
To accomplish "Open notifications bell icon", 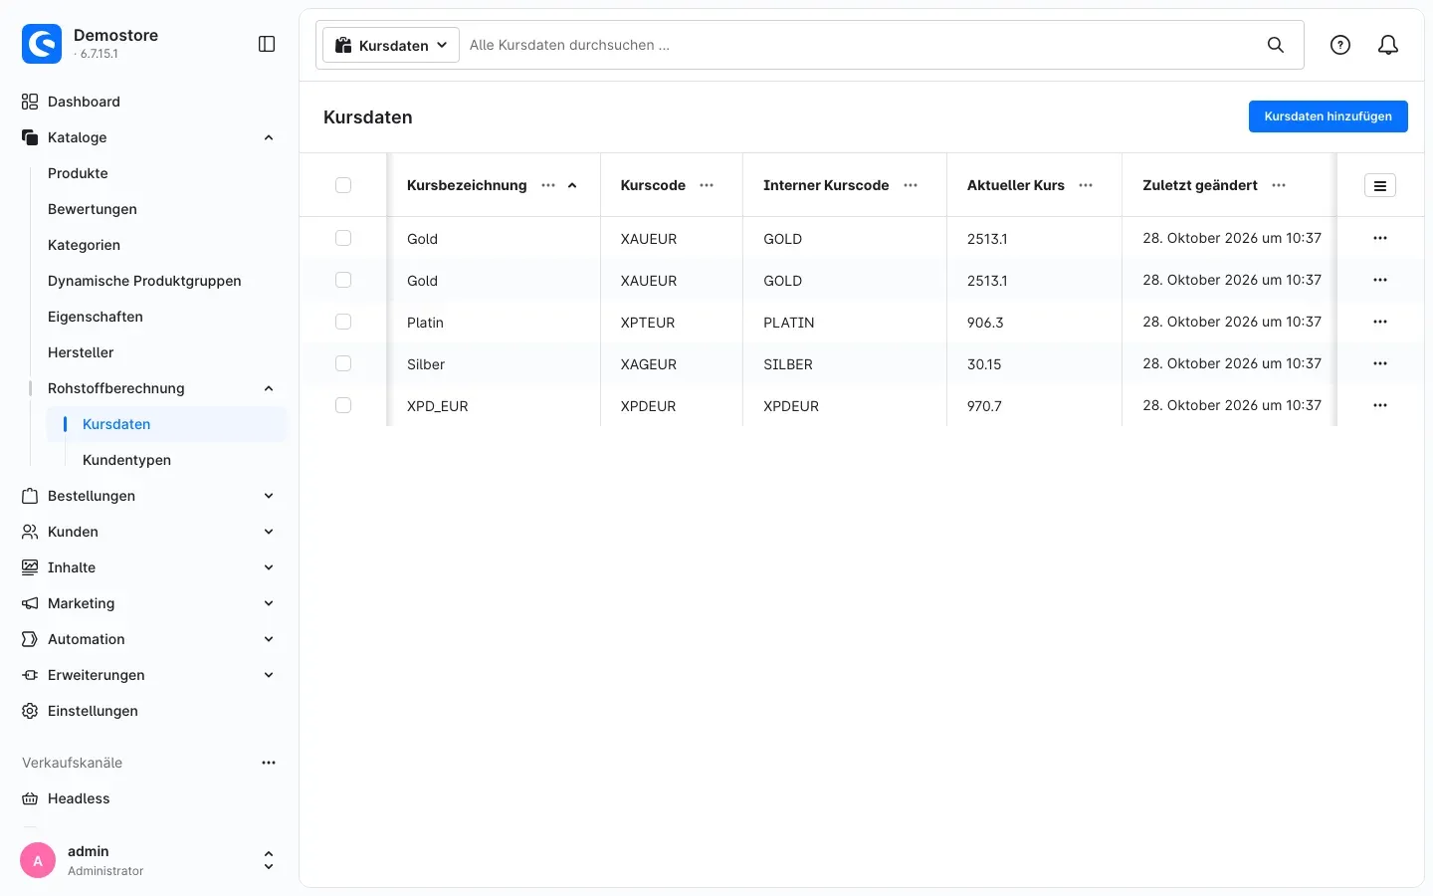I will coord(1388,45).
